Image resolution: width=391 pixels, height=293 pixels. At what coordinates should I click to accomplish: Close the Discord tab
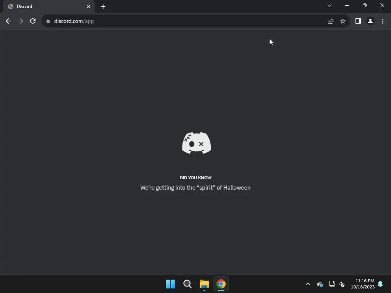89,6
